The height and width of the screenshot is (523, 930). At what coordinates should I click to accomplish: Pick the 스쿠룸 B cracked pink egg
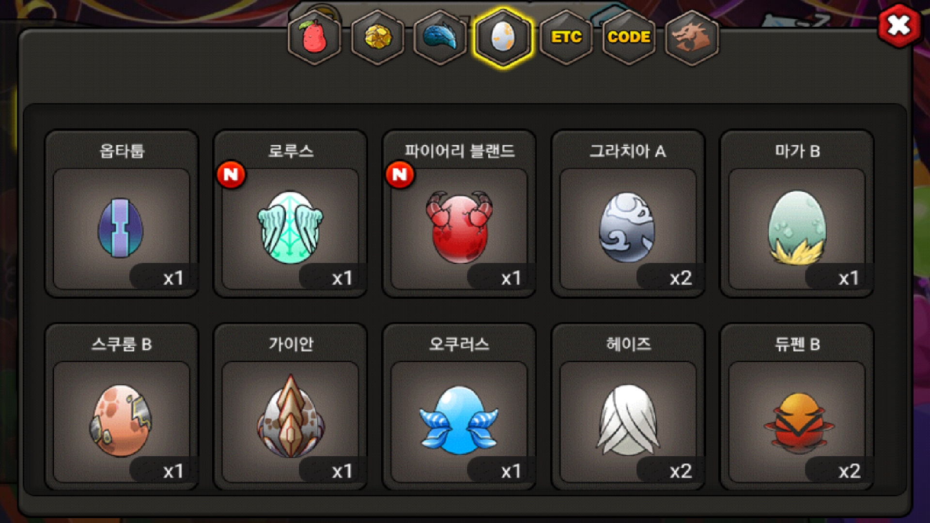[x=121, y=407]
